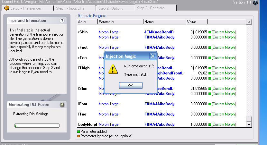Click green status square on the JCMKneeBendR row
Image resolution: width=267 pixels, height=145 pixels.
[209, 32]
